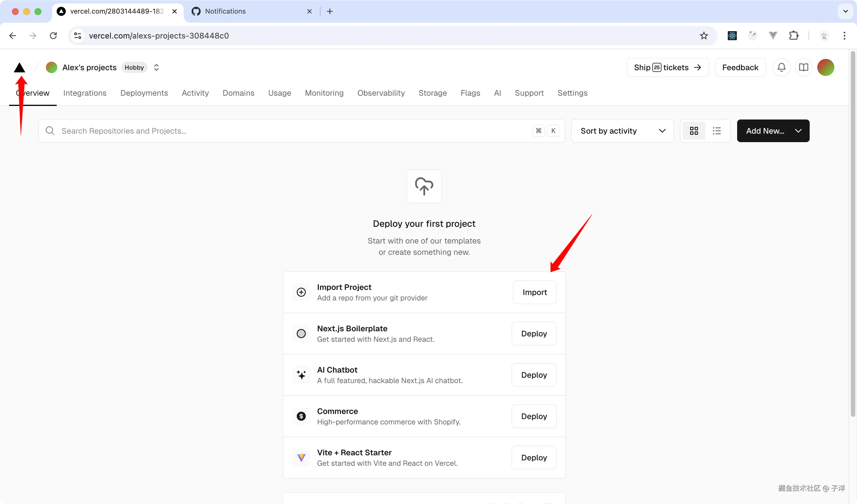
Task: Bookmark page with star icon
Action: pos(704,36)
